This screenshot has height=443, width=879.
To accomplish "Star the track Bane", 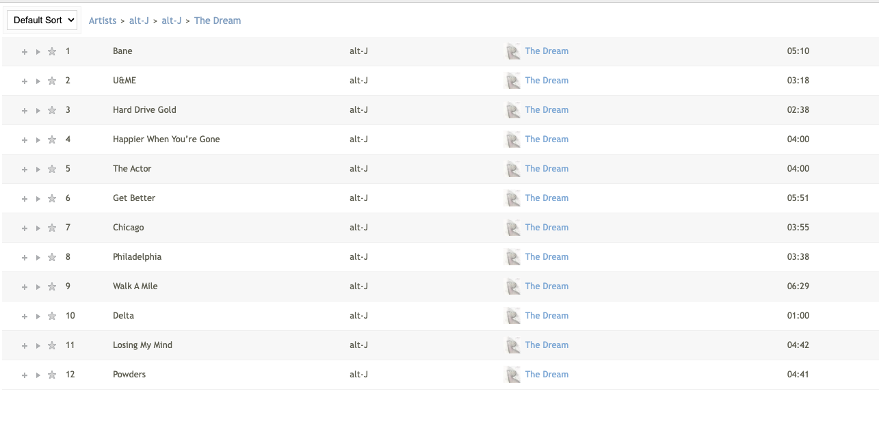I will coord(52,51).
